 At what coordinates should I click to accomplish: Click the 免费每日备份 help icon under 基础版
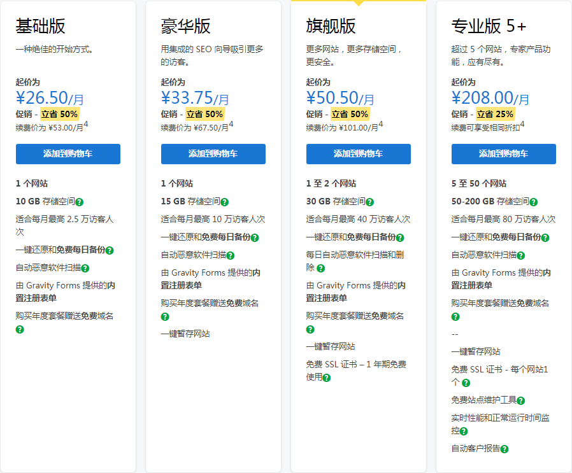[110, 250]
